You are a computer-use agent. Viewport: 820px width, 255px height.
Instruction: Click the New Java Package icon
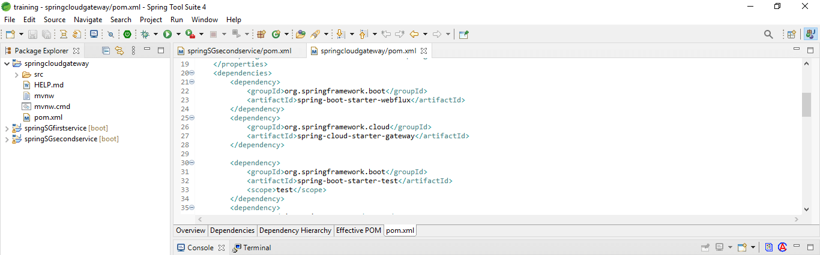point(262,34)
